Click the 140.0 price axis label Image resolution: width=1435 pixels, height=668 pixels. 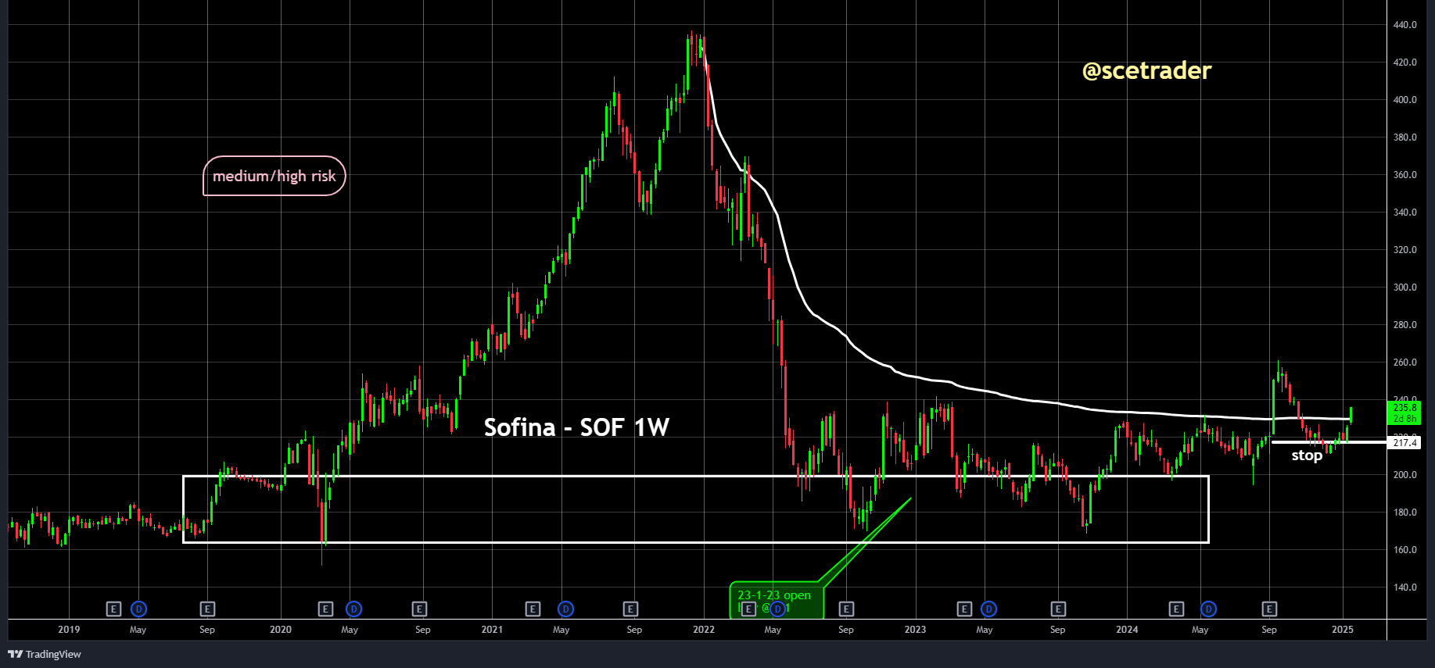pos(1405,588)
